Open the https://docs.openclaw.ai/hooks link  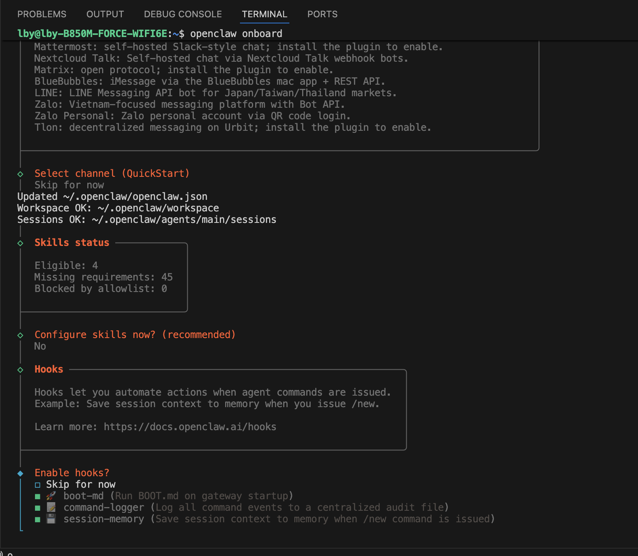tap(190, 427)
